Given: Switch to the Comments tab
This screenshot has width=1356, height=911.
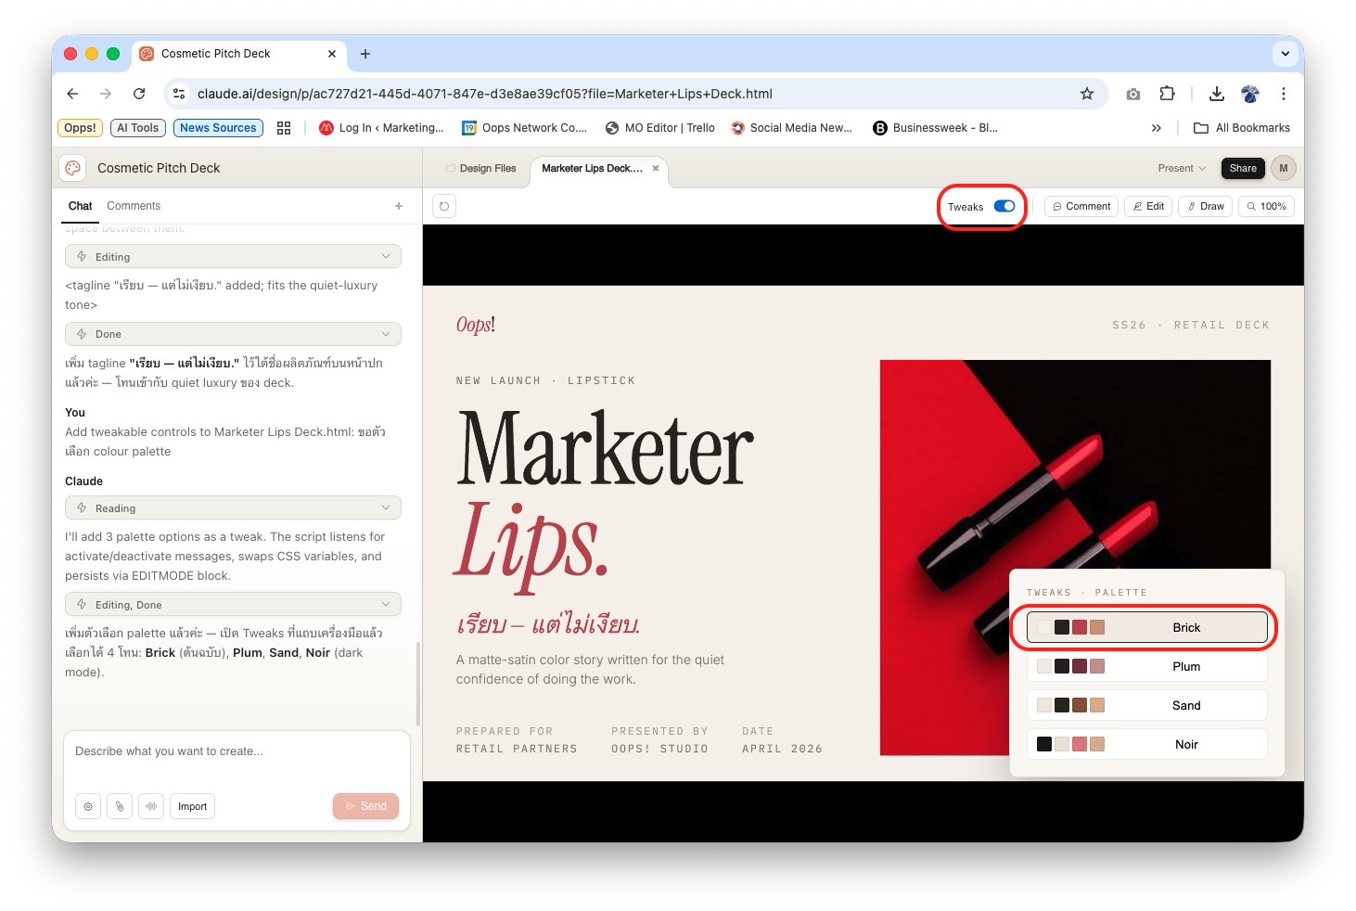Looking at the screenshot, I should coord(134,206).
